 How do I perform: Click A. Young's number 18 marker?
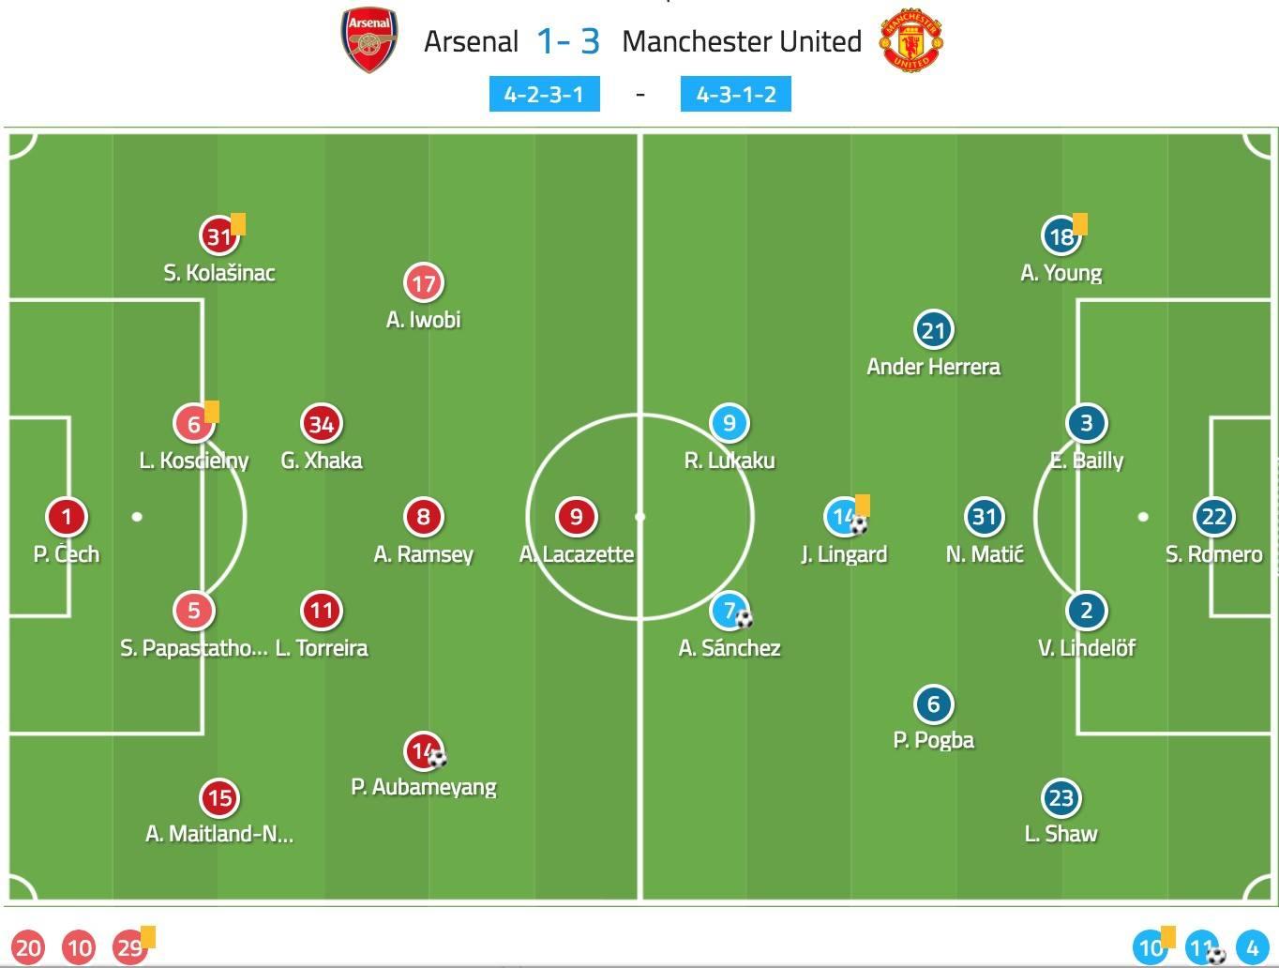(x=1061, y=235)
